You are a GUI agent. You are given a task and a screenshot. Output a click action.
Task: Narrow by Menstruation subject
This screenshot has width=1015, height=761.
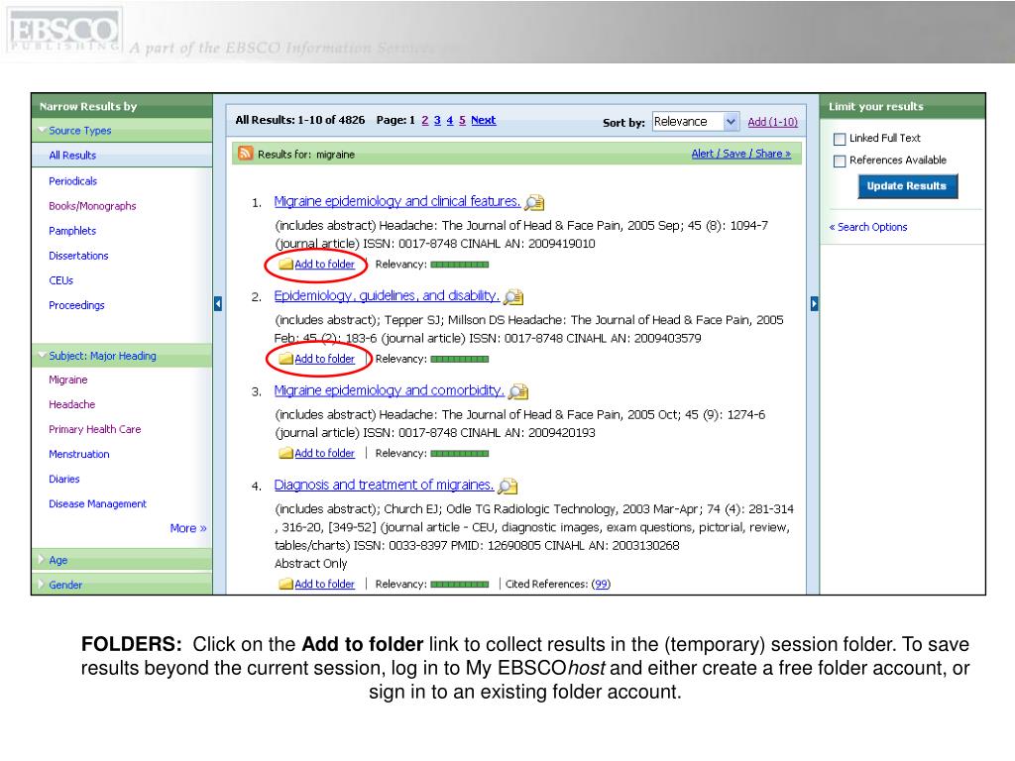79,454
